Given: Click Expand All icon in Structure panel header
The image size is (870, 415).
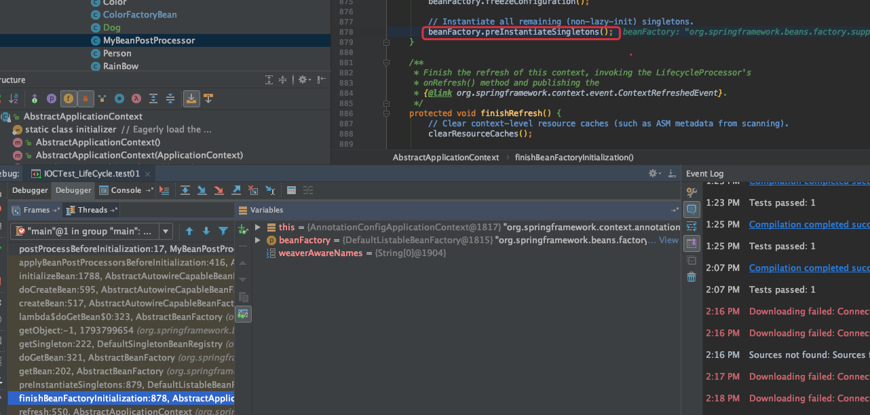Looking at the screenshot, I should 269,80.
